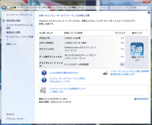Image resolution: width=152 pixels, height=125 pixels.
Task: Click the search magnifier icon
Action: point(148,8)
